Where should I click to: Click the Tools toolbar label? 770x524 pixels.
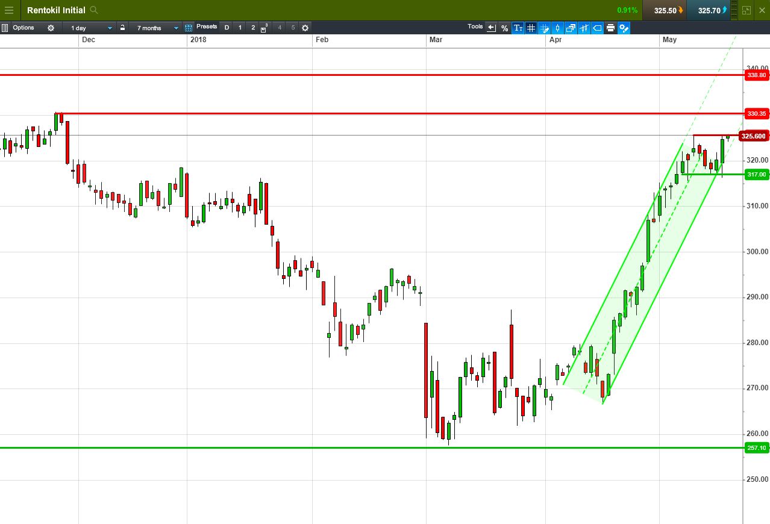475,27
